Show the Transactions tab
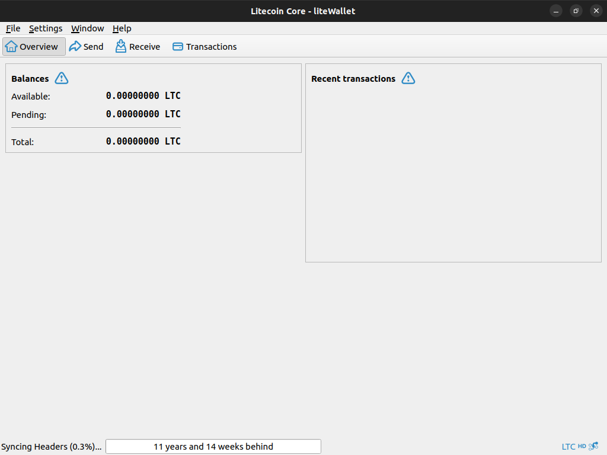This screenshot has width=607, height=455. (x=205, y=46)
